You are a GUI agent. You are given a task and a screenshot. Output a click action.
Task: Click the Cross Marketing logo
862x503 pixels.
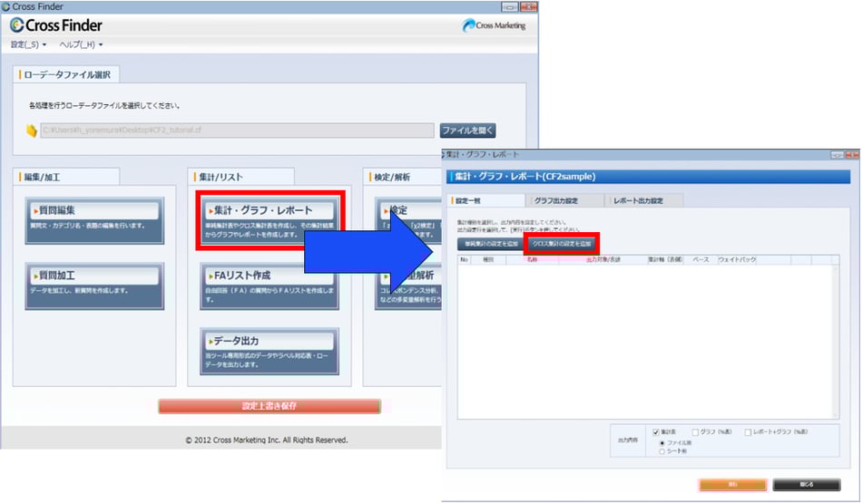pos(494,25)
